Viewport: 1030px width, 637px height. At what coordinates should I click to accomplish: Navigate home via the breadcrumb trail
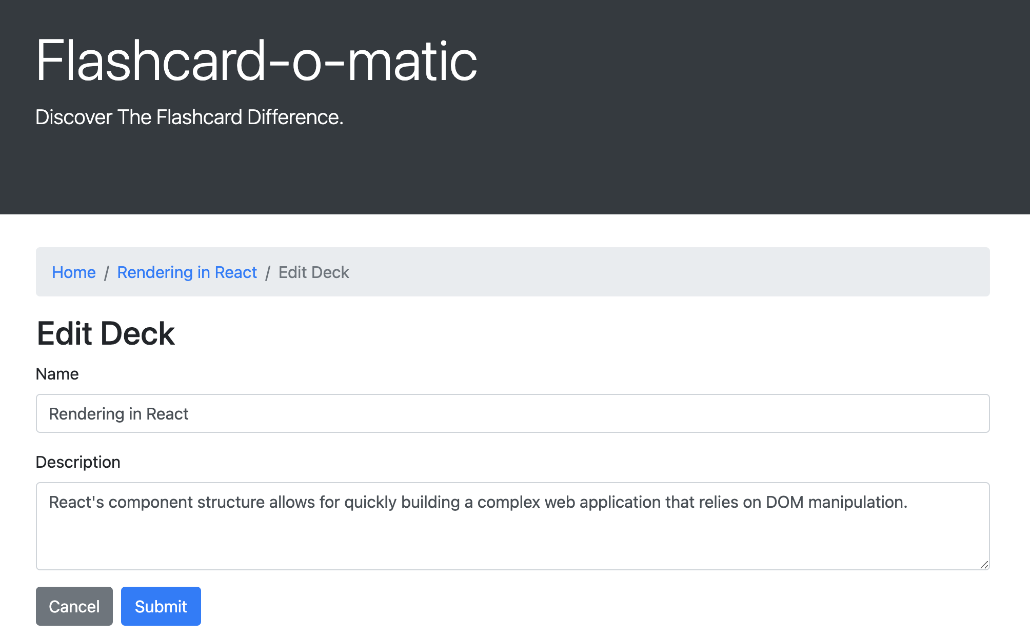coord(74,272)
